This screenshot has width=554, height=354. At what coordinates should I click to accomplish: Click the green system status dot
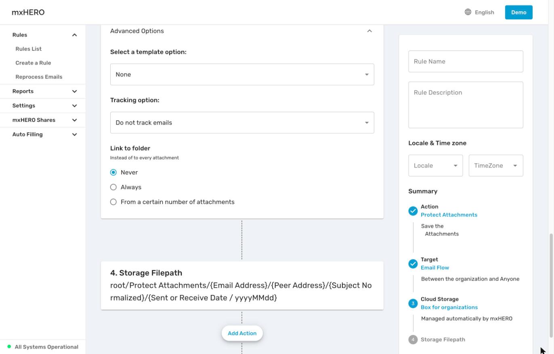9,347
